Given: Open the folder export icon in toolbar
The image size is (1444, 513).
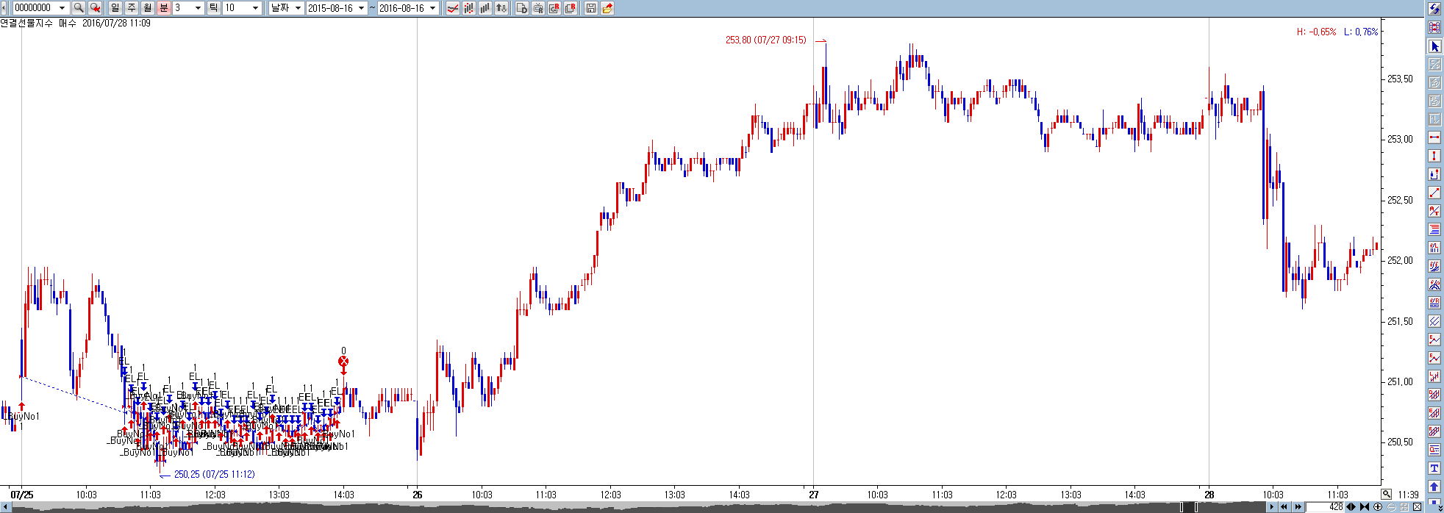Looking at the screenshot, I should [607, 8].
